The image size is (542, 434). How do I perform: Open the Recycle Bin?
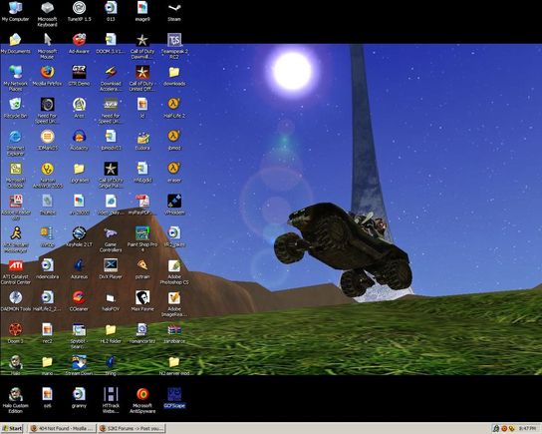pos(15,108)
